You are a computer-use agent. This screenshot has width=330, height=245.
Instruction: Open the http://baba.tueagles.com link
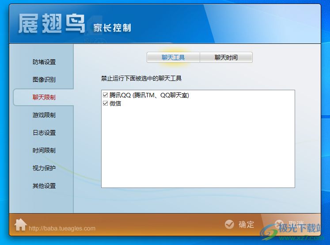62,228
